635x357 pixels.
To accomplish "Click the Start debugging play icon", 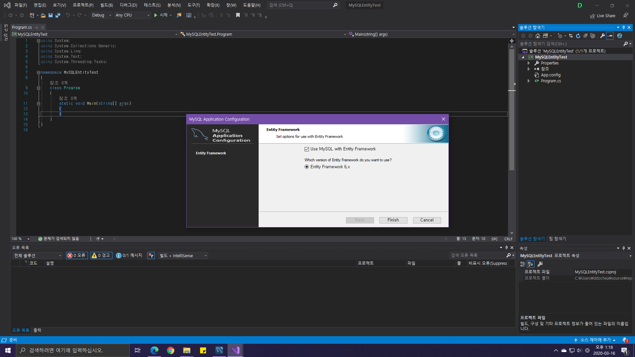I will tap(155, 15).
